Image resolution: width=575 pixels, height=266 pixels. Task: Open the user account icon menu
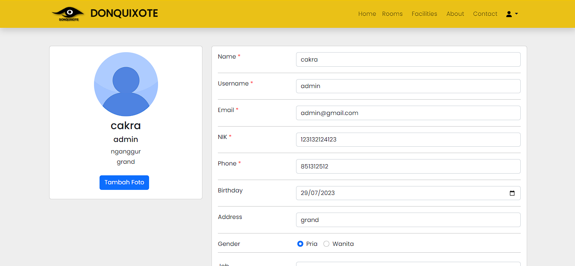click(x=508, y=14)
